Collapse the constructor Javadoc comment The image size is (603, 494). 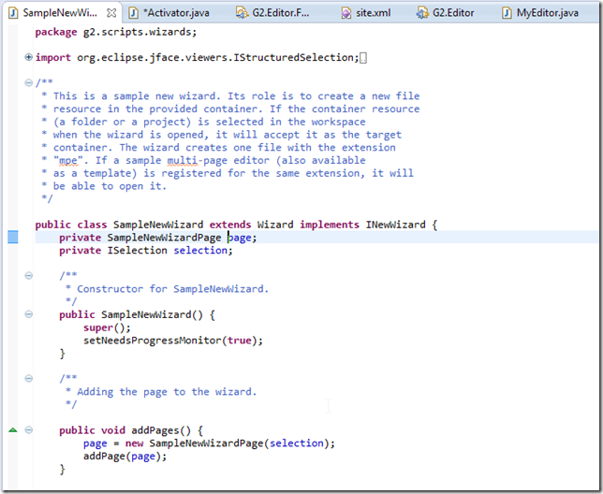click(29, 276)
